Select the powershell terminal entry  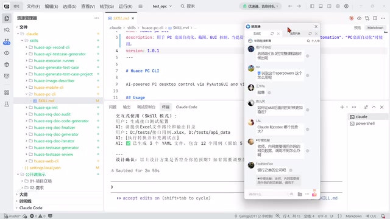pyautogui.click(x=365, y=123)
